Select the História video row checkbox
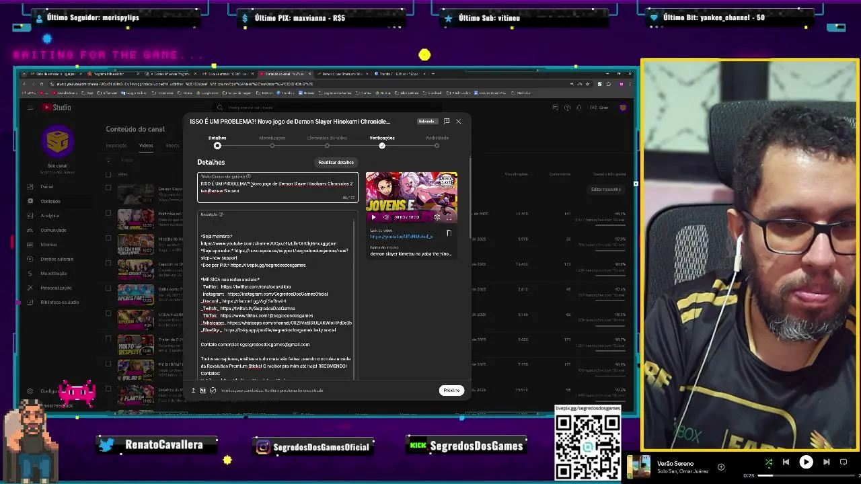This screenshot has height=484, width=861. tap(108, 238)
